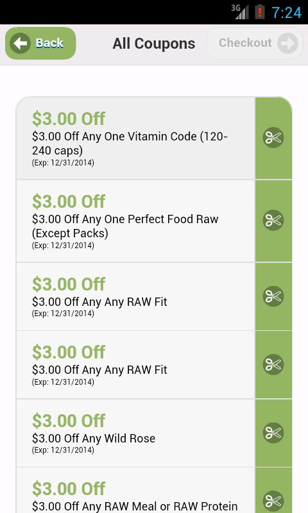The width and height of the screenshot is (308, 513).
Task: Clip the Vitamin Code coupon with scissors
Action: tap(273, 137)
